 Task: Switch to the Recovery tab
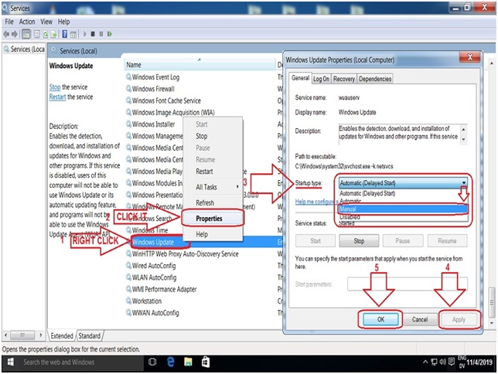[344, 79]
